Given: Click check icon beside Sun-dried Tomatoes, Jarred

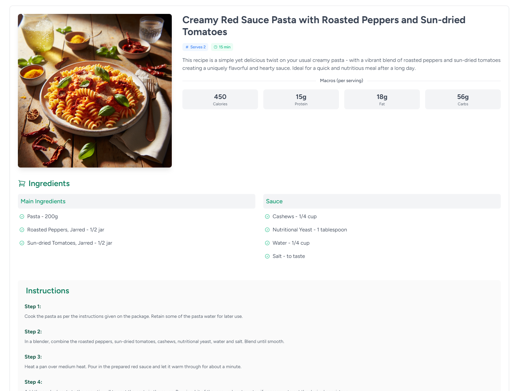Looking at the screenshot, I should click(x=22, y=243).
